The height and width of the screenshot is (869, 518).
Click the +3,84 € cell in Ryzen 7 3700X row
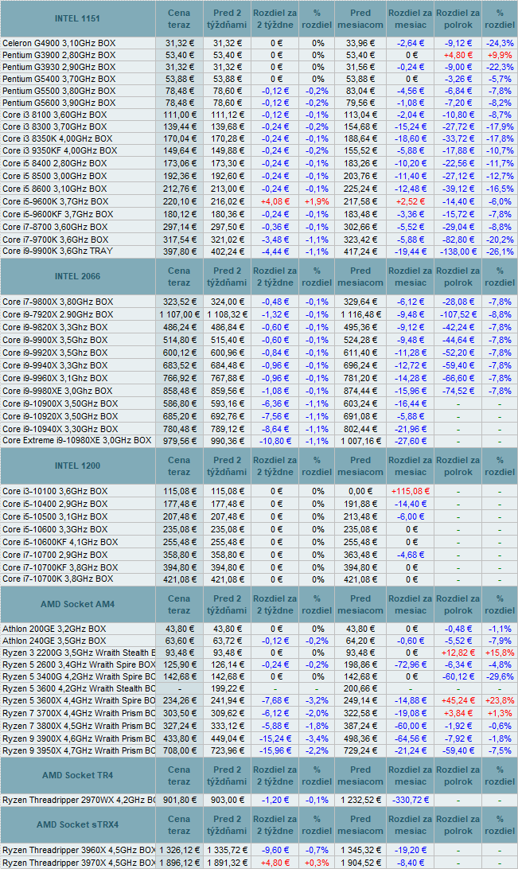458,714
